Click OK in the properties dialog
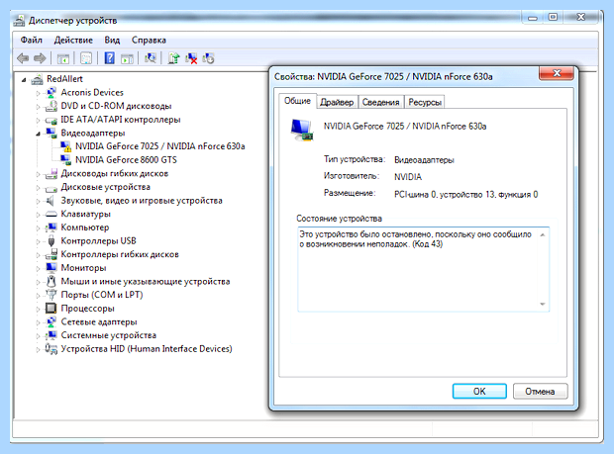 tap(479, 391)
